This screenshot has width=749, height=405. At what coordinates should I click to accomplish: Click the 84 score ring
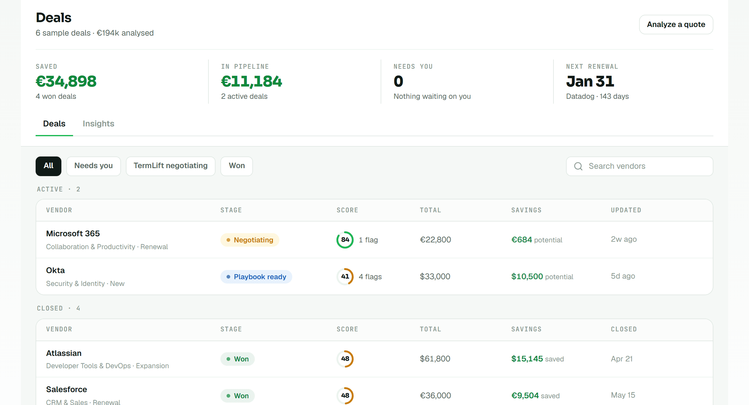(345, 240)
